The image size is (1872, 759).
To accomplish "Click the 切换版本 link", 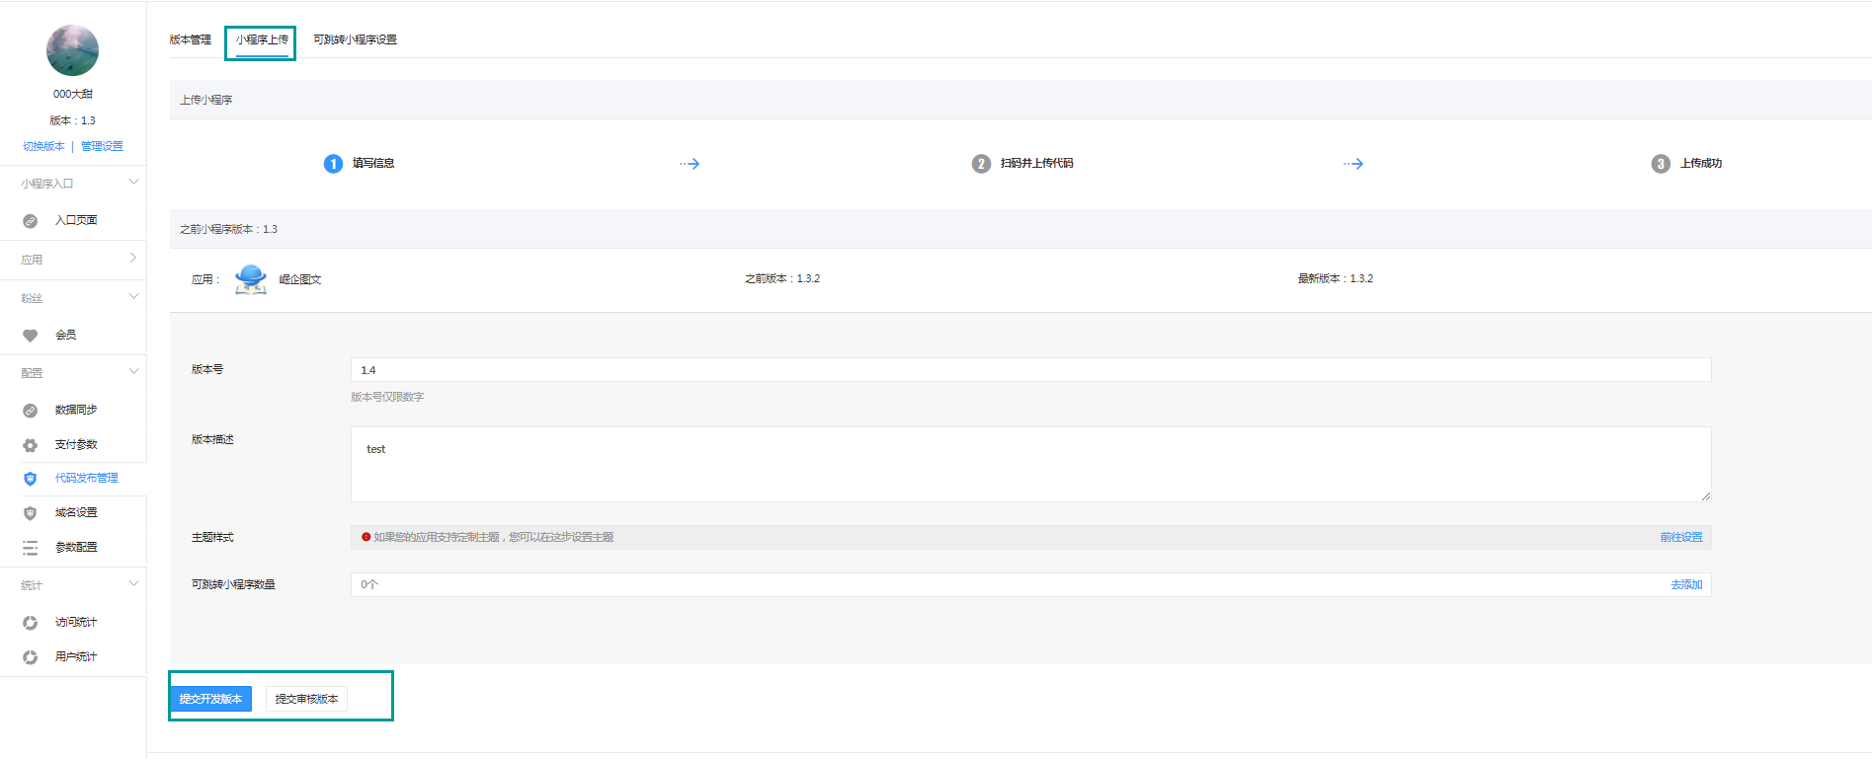I will pyautogui.click(x=43, y=146).
